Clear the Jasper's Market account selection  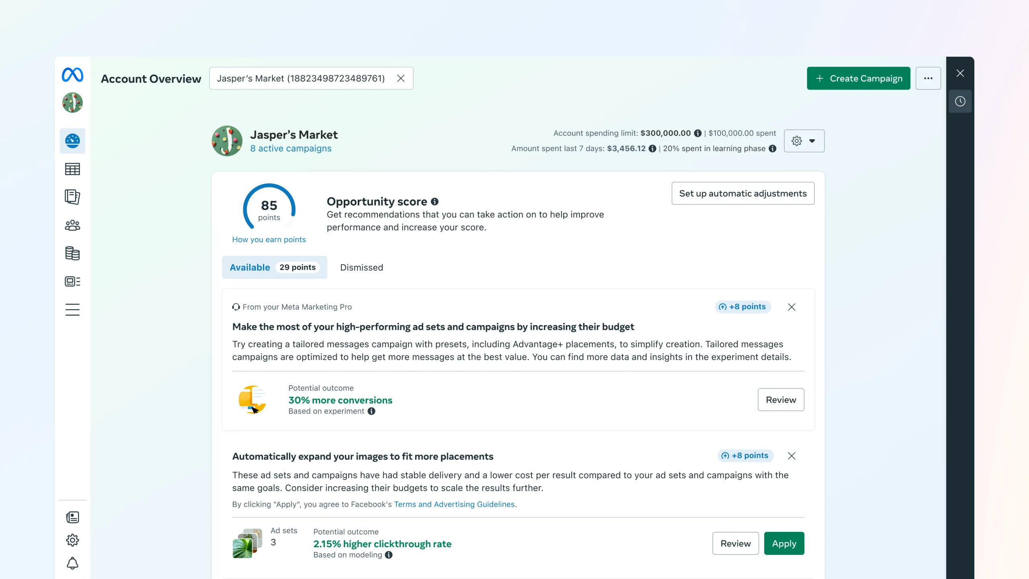click(401, 78)
